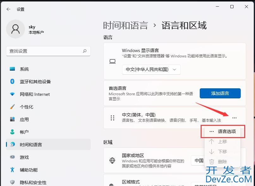
Task: Maximize the 设置 window
Action: [232, 7]
